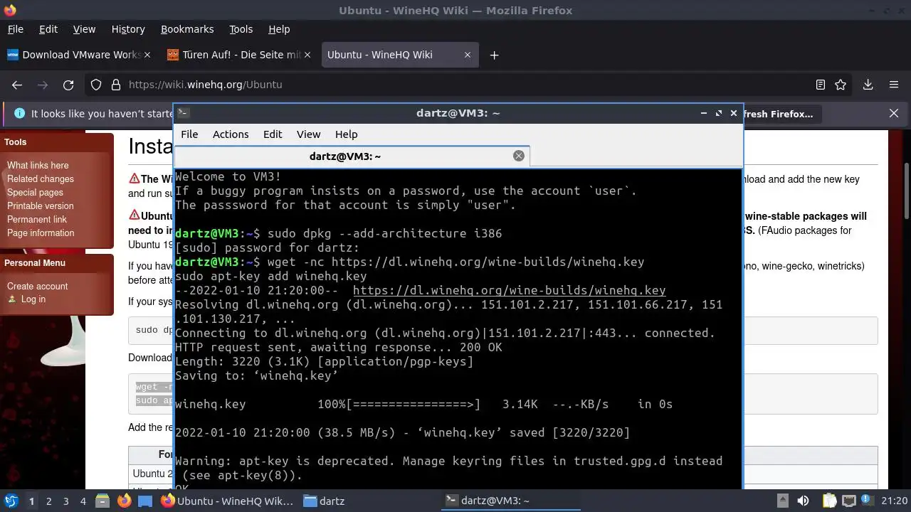Open Firefox History menu
This screenshot has width=911, height=512.
[x=128, y=29]
